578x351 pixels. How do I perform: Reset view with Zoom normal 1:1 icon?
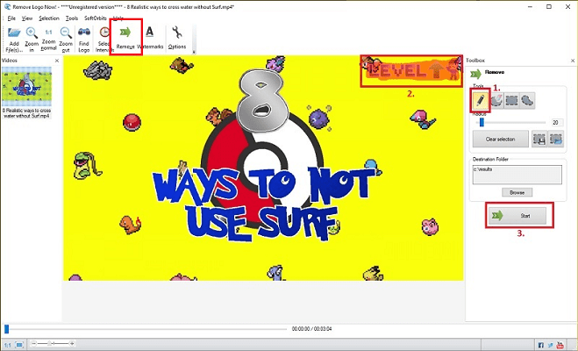(49, 33)
